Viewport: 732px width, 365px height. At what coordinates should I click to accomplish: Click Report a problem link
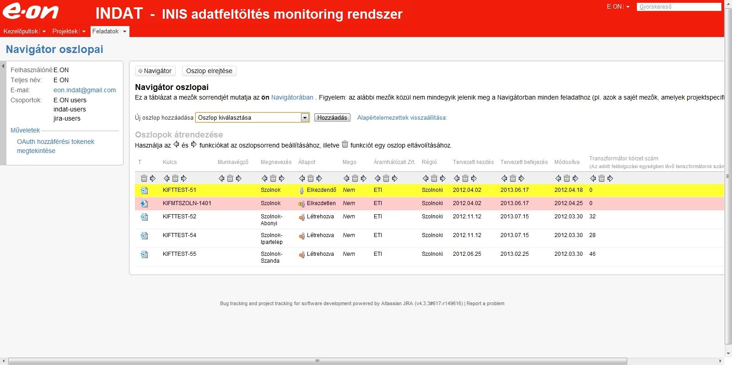point(485,303)
